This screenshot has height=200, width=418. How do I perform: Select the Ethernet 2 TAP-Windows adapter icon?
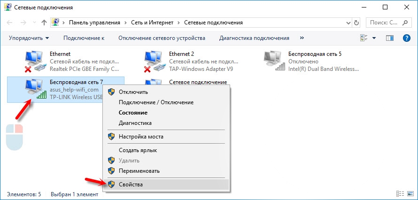point(154,62)
